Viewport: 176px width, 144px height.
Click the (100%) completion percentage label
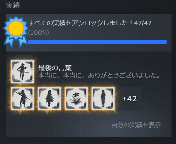tap(38, 33)
